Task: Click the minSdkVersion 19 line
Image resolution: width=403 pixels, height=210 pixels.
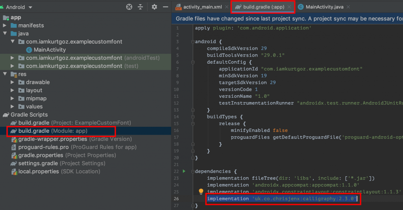Action: 243,76
